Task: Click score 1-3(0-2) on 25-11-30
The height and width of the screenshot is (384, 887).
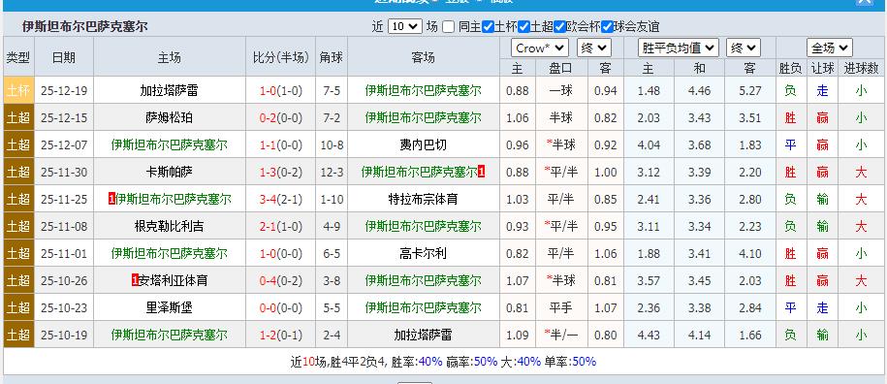Action: (x=281, y=172)
